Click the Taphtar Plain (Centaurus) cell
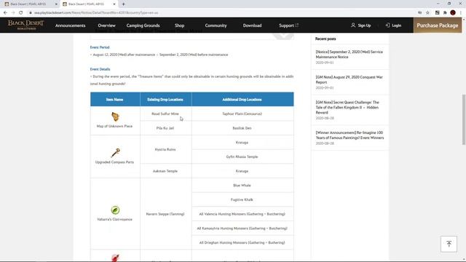The width and height of the screenshot is (466, 262). coord(242,114)
